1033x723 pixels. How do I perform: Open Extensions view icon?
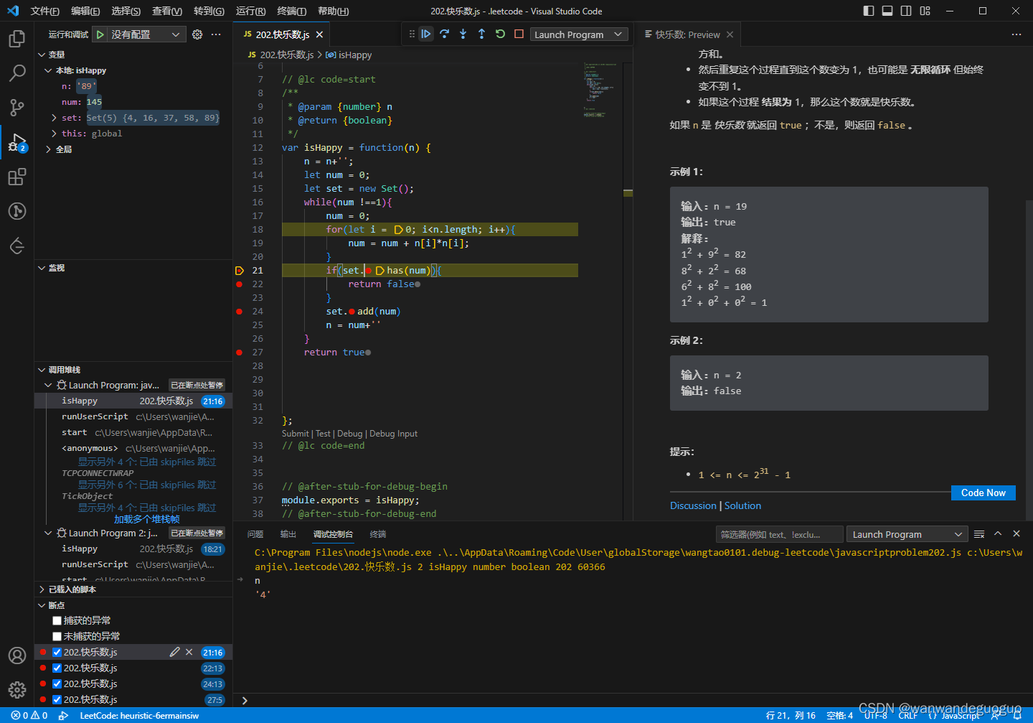tap(17, 177)
